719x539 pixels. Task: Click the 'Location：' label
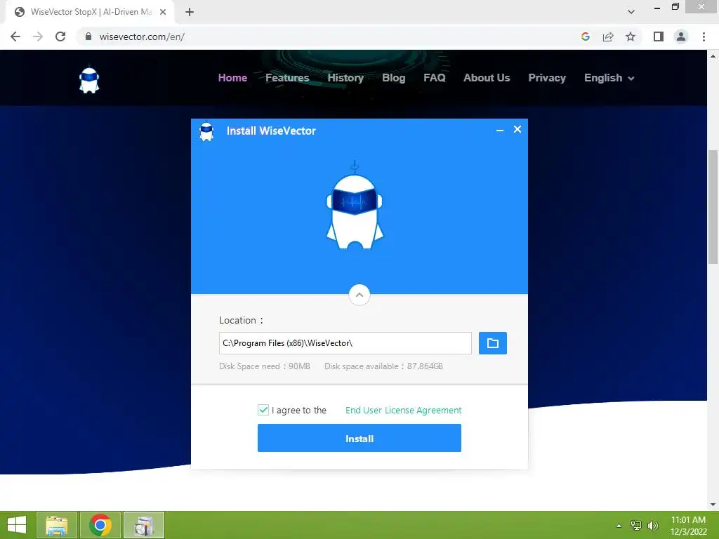point(242,320)
